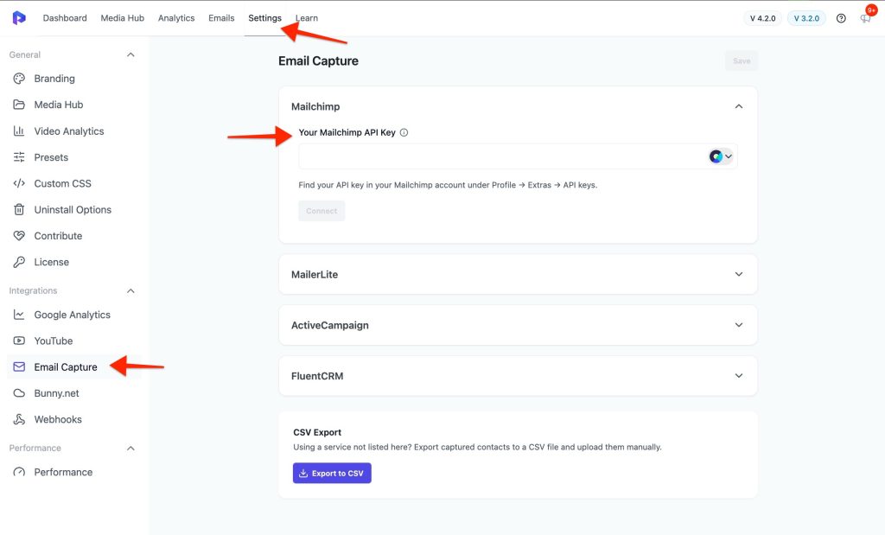885x535 pixels.
Task: Switch to the Analytics tab
Action: [x=176, y=18]
